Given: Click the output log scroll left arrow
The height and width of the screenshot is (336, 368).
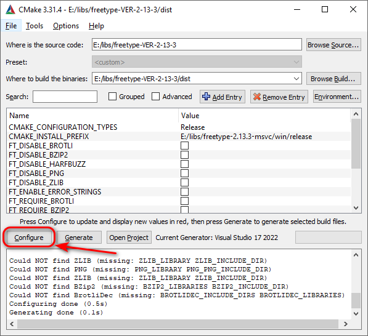Looking at the screenshot, I should [x=12, y=324].
